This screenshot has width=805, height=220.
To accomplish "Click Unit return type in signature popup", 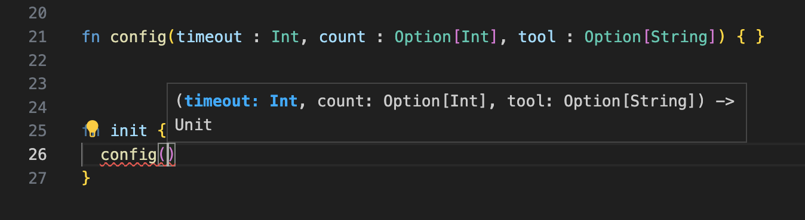I will click(193, 125).
